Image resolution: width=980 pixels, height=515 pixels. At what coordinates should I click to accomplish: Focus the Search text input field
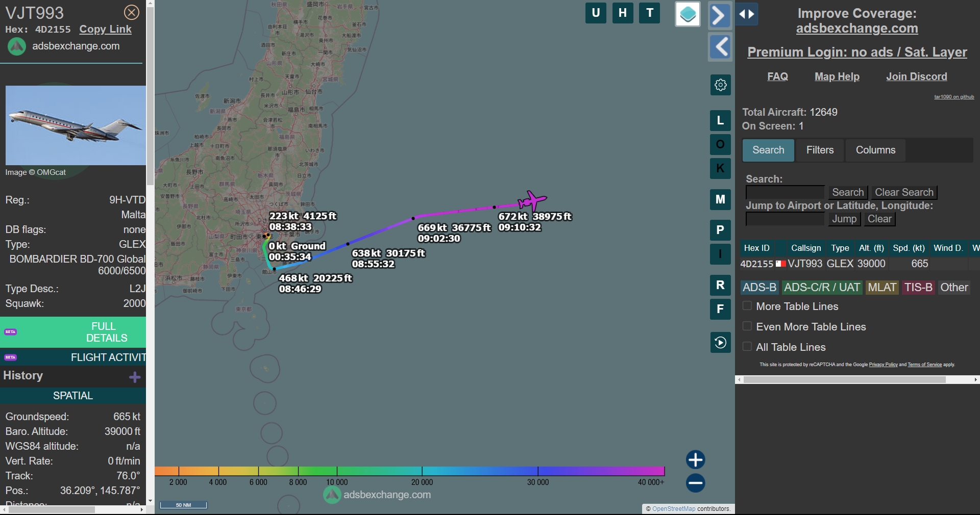pyautogui.click(x=785, y=192)
